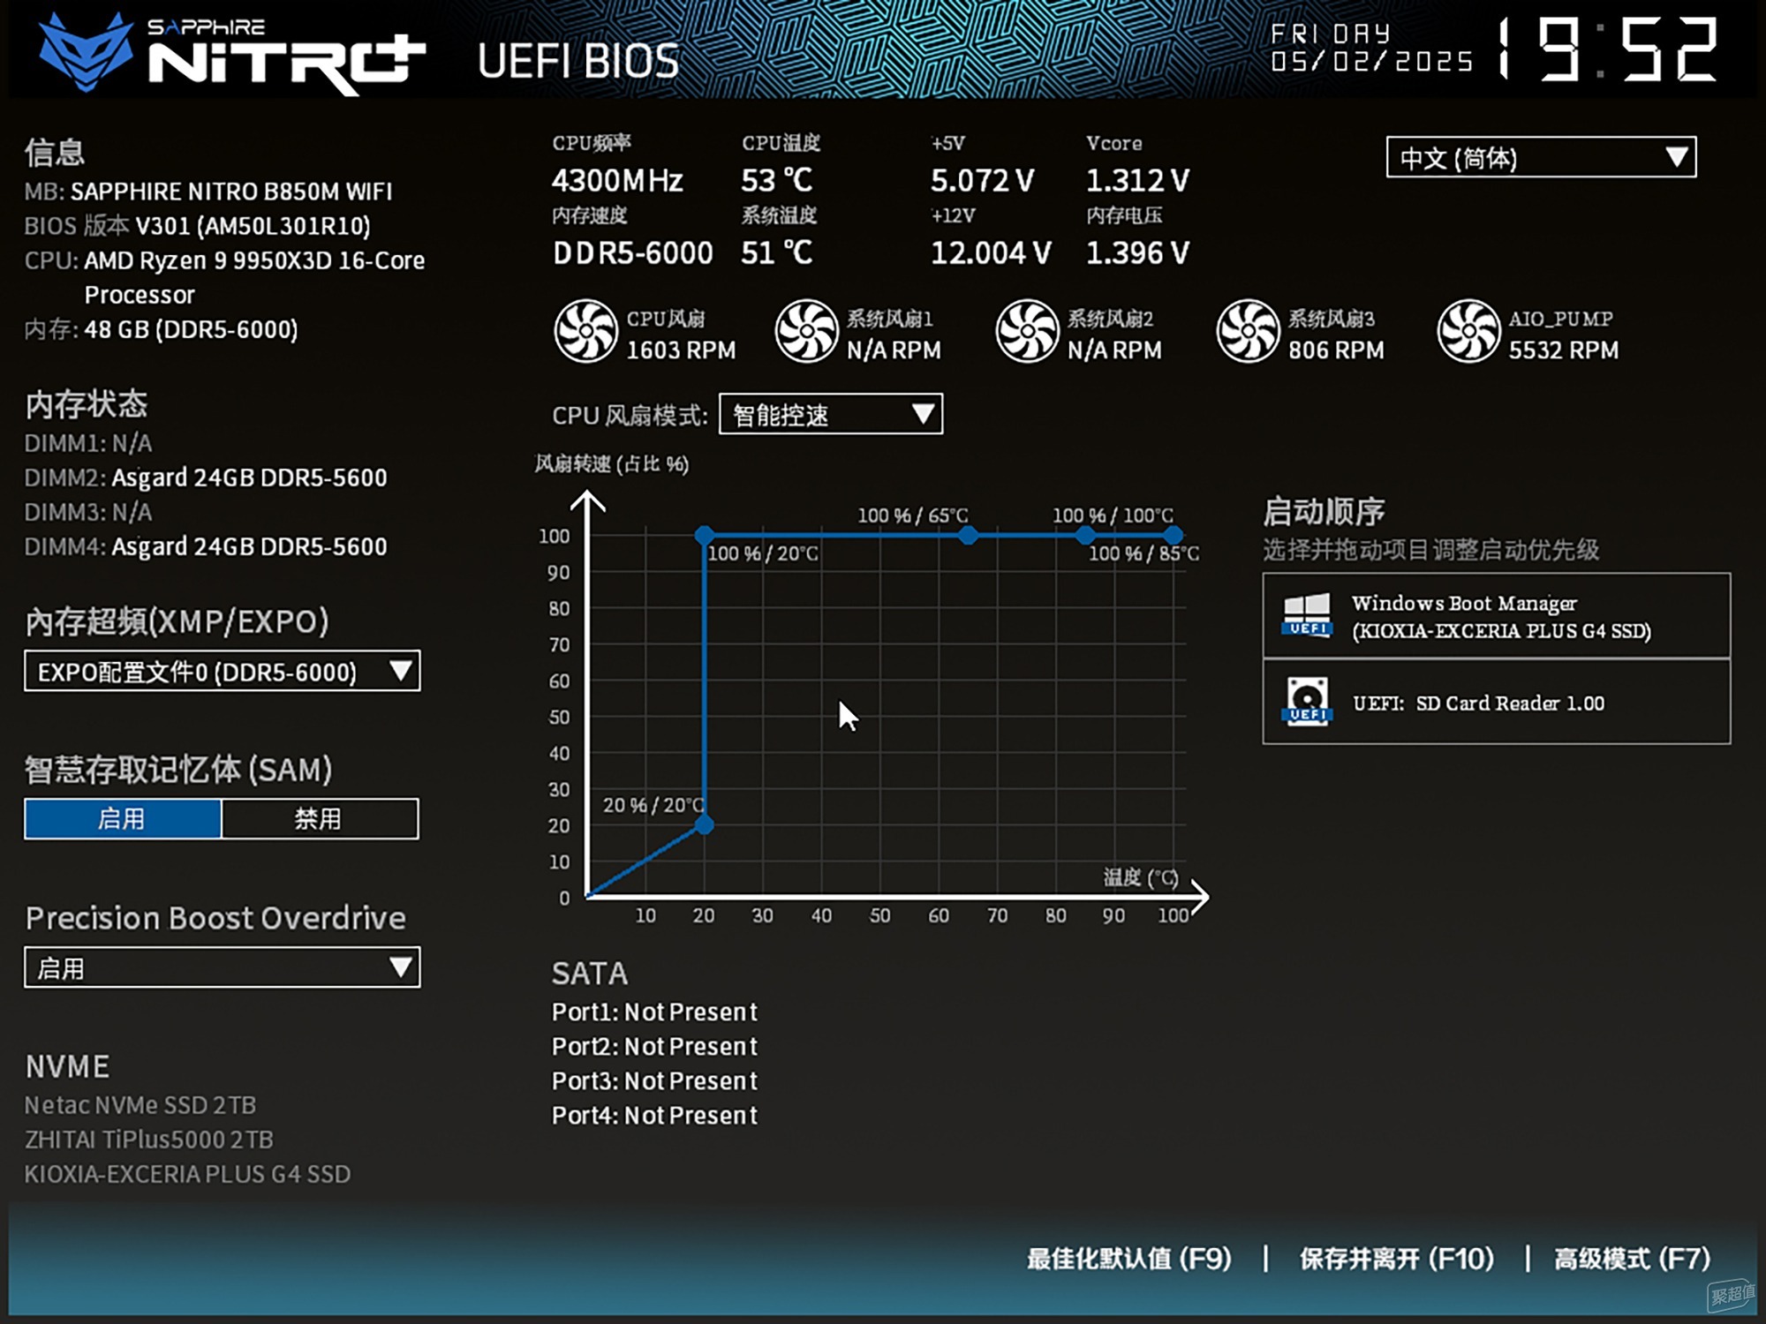This screenshot has width=1766, height=1324.
Task: Click the Windows Boot Manager UEFI icon
Action: [1307, 615]
